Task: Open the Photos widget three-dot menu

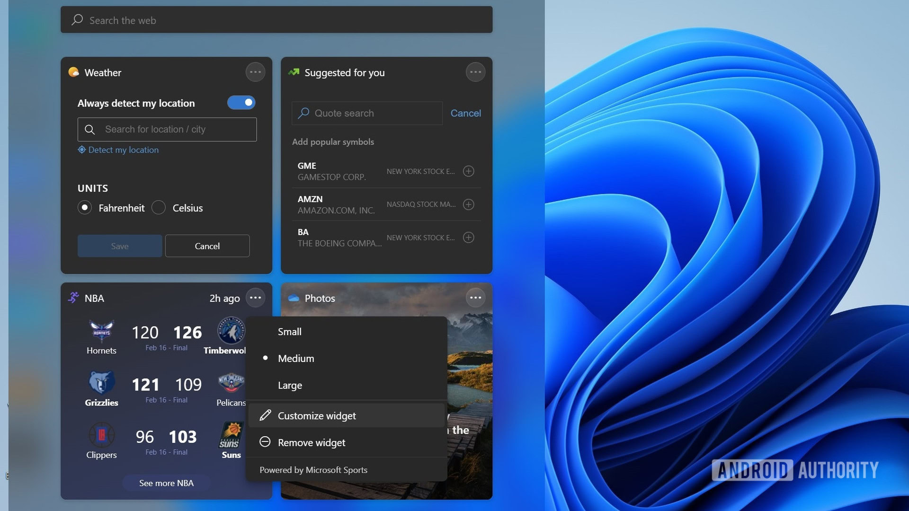Action: [475, 298]
